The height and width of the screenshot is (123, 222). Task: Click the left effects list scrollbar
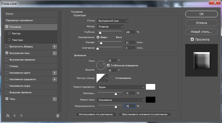click(x=60, y=61)
